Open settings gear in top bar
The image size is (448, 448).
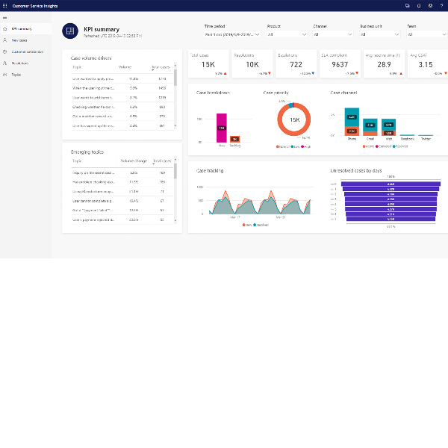click(x=430, y=5)
